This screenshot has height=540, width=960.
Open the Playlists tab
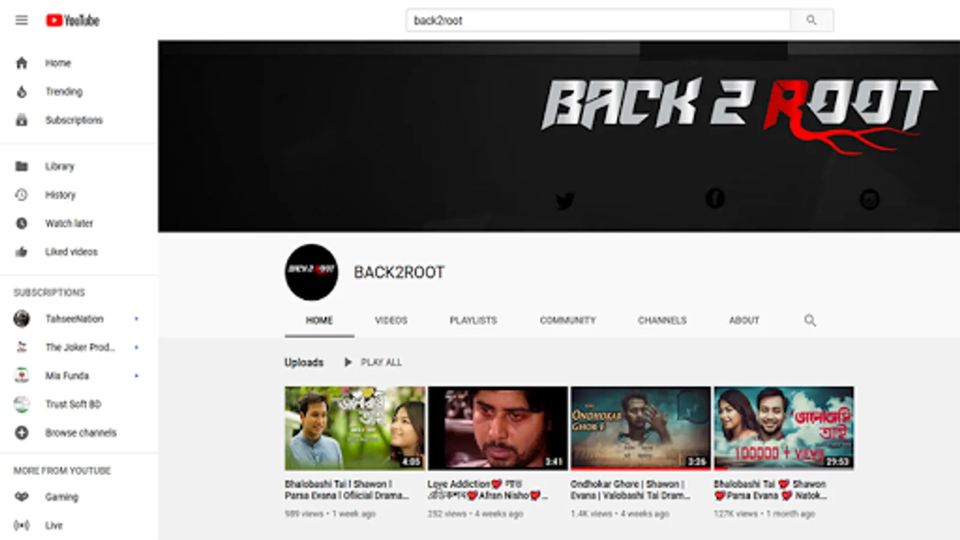tap(473, 320)
